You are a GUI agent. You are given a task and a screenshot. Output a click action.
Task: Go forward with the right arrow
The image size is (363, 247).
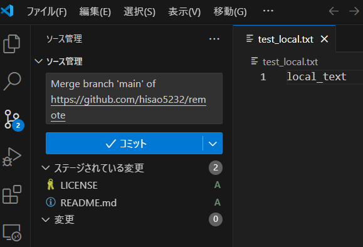click(x=354, y=11)
